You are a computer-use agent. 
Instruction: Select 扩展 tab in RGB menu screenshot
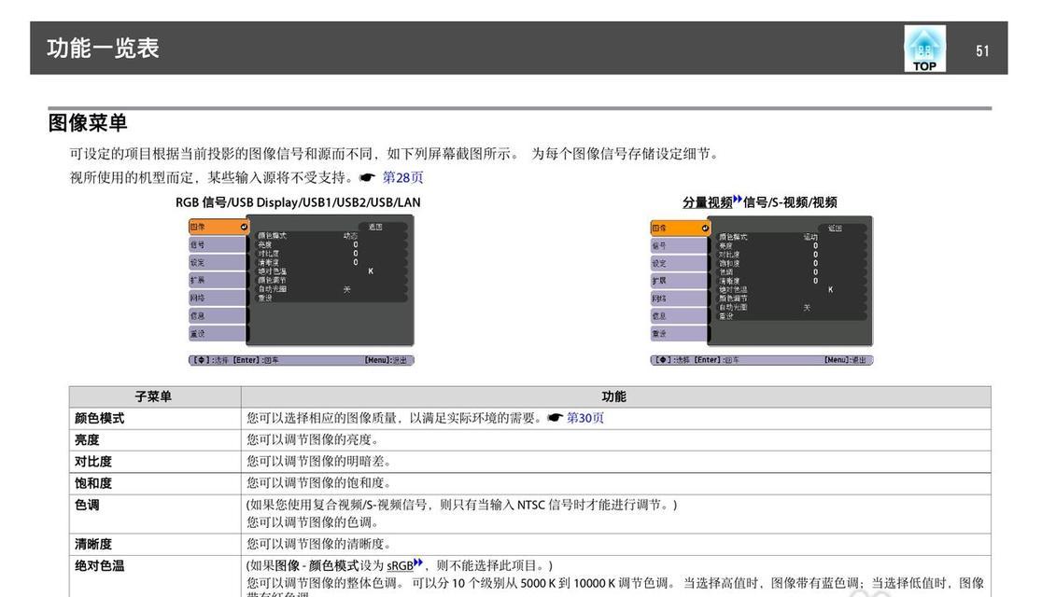tap(217, 280)
